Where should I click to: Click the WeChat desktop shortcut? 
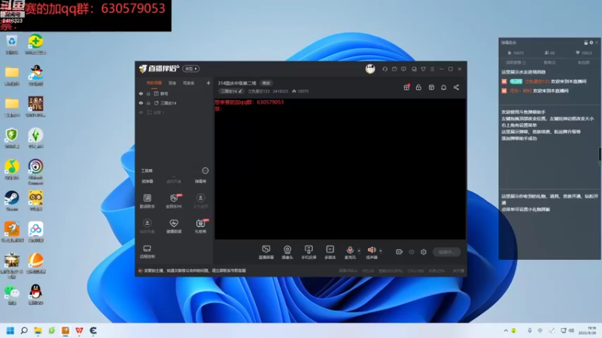tap(12, 294)
